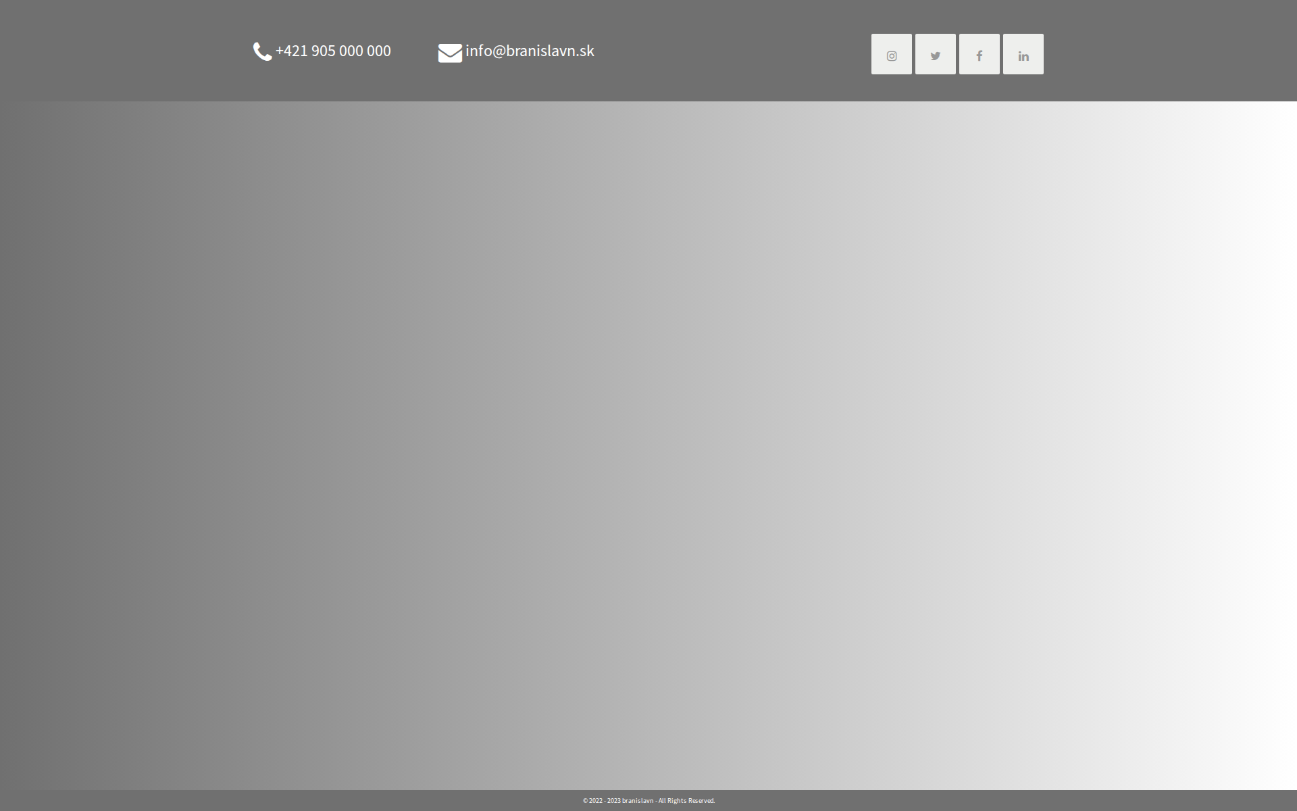Click the envelope mail icon
The width and height of the screenshot is (1297, 811).
click(450, 53)
